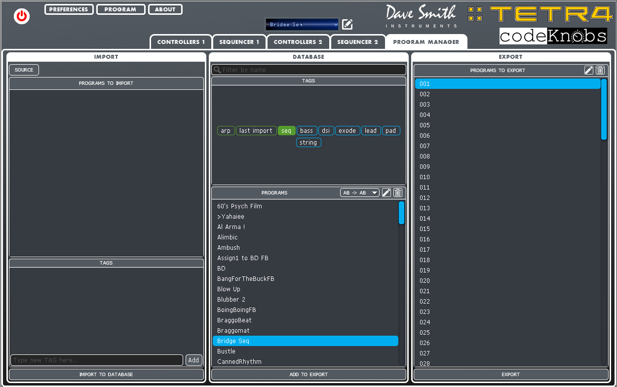617x387 pixels.
Task: Click the trash icon in Programs To Export header
Action: pos(600,70)
